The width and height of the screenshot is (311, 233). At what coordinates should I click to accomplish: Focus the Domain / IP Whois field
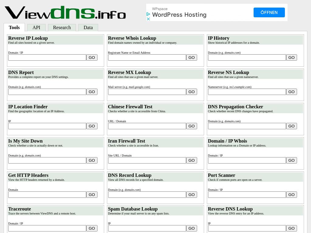pos(247,160)
